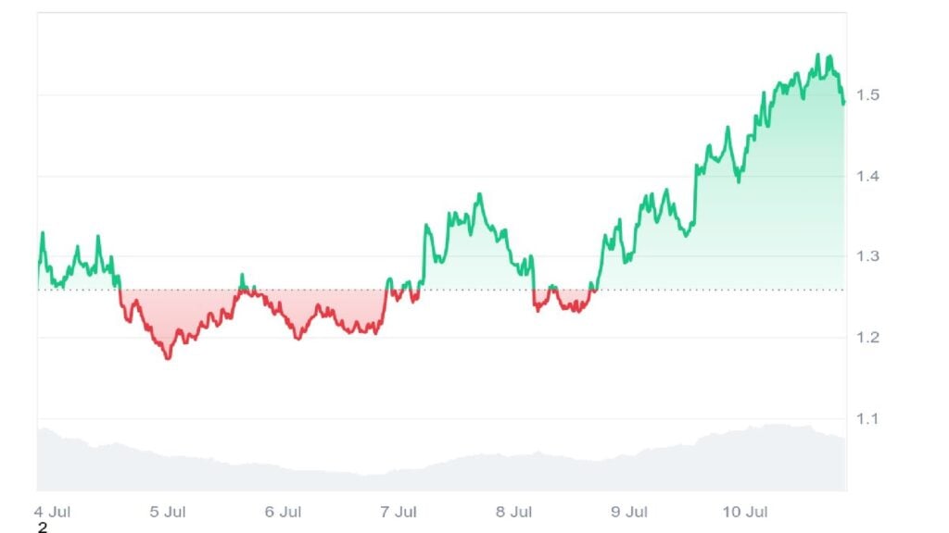Image resolution: width=949 pixels, height=533 pixels.
Task: Click the red dip after 8 Jul
Action: [579, 311]
